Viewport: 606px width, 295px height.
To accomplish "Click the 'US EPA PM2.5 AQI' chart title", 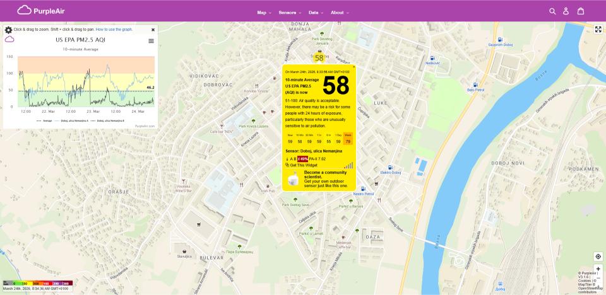I will pyautogui.click(x=80, y=39).
